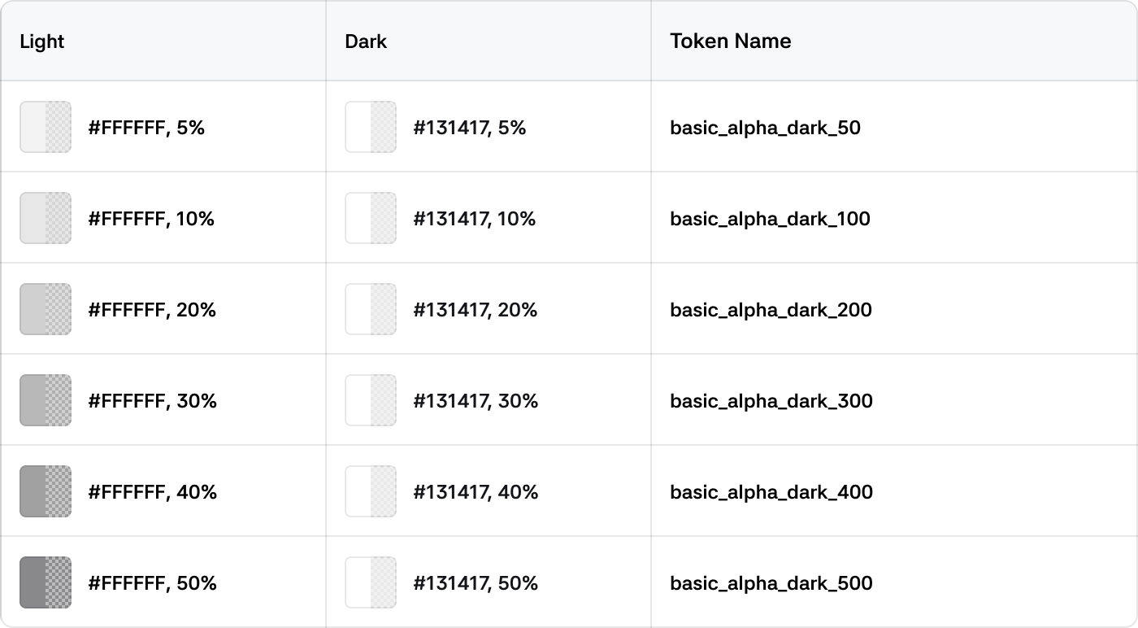
Task: Select the basic_alpha_dark_100 token name
Action: click(x=770, y=219)
